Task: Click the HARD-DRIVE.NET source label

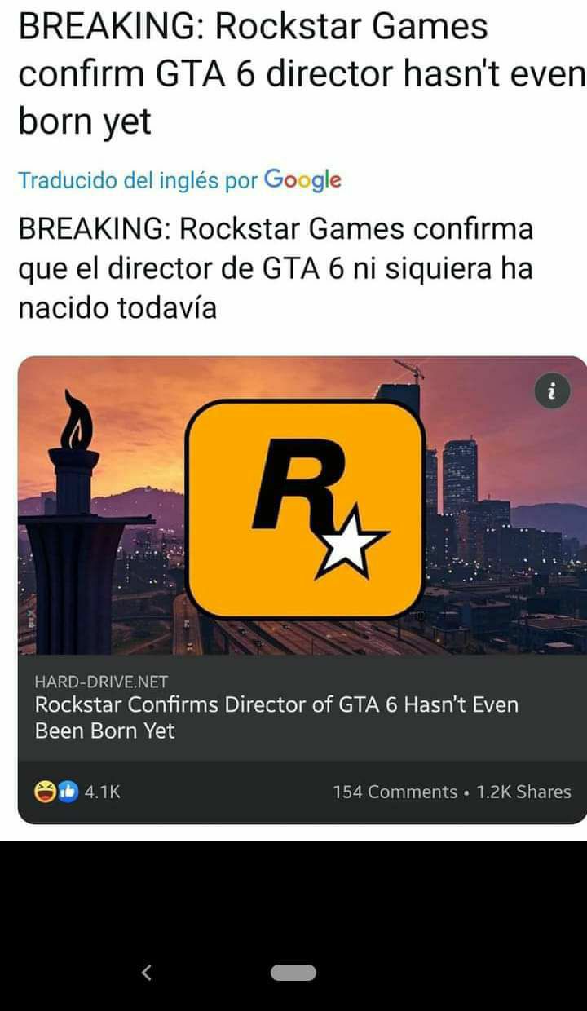Action: click(x=101, y=682)
